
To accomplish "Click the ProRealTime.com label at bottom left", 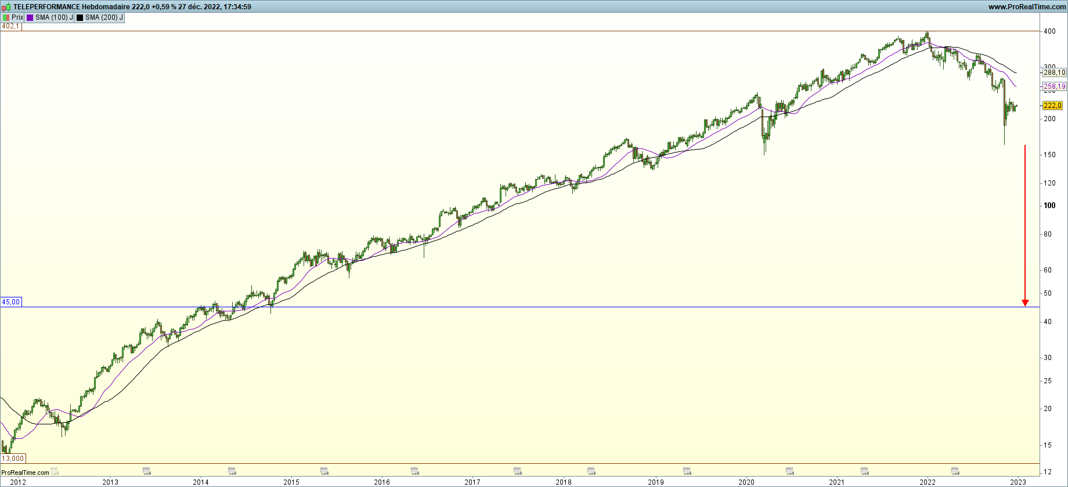I will point(25,473).
